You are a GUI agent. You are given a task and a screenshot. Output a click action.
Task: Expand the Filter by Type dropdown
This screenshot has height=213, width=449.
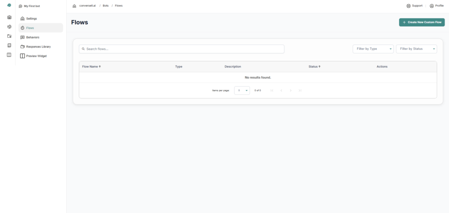[373, 49]
